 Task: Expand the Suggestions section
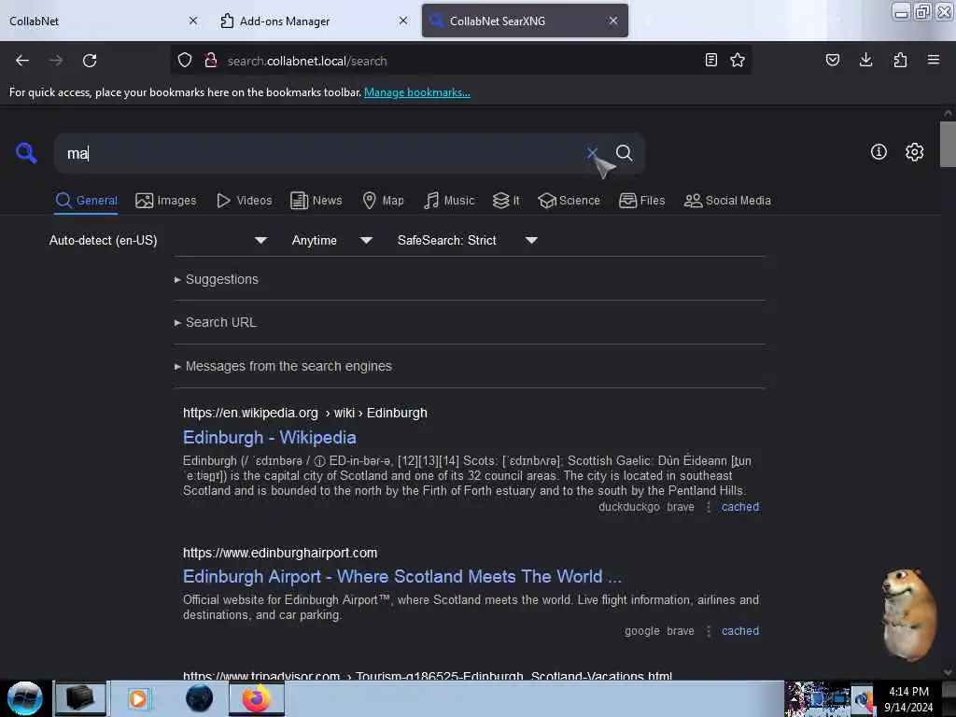click(x=216, y=279)
